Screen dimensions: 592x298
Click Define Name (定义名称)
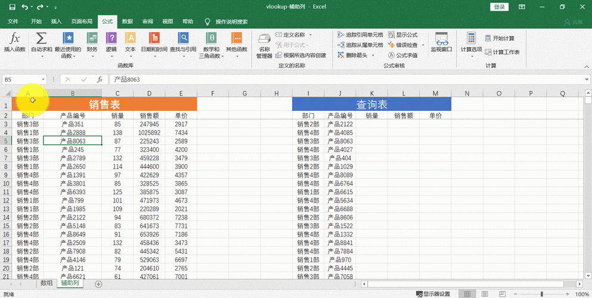pyautogui.click(x=290, y=35)
